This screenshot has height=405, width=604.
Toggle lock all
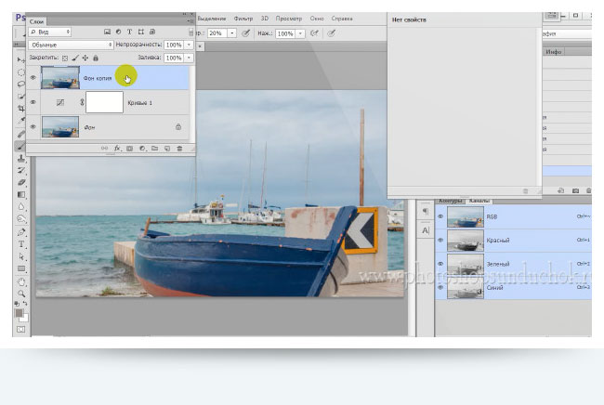point(96,59)
